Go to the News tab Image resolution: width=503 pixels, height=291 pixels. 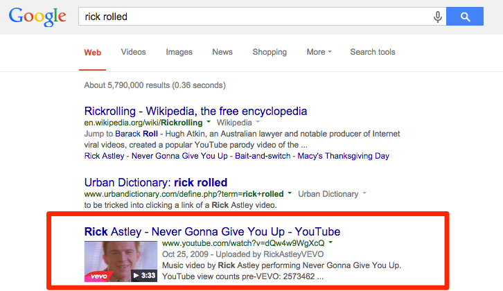pyautogui.click(x=222, y=52)
